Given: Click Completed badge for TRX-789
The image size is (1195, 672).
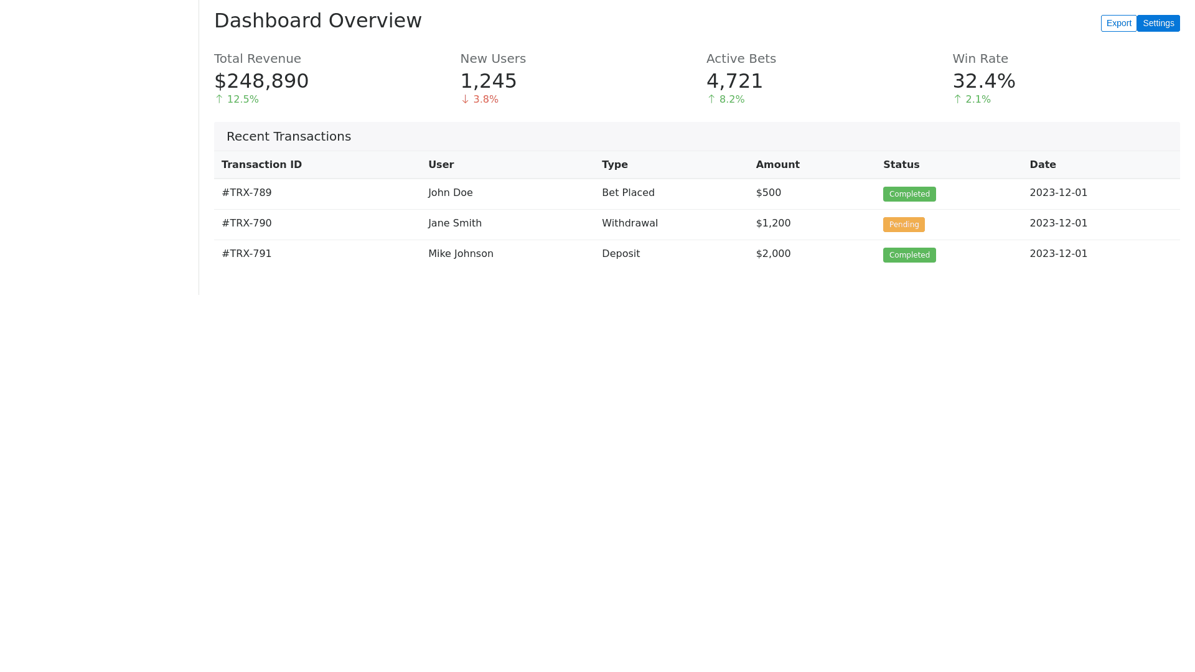Looking at the screenshot, I should tap(909, 194).
